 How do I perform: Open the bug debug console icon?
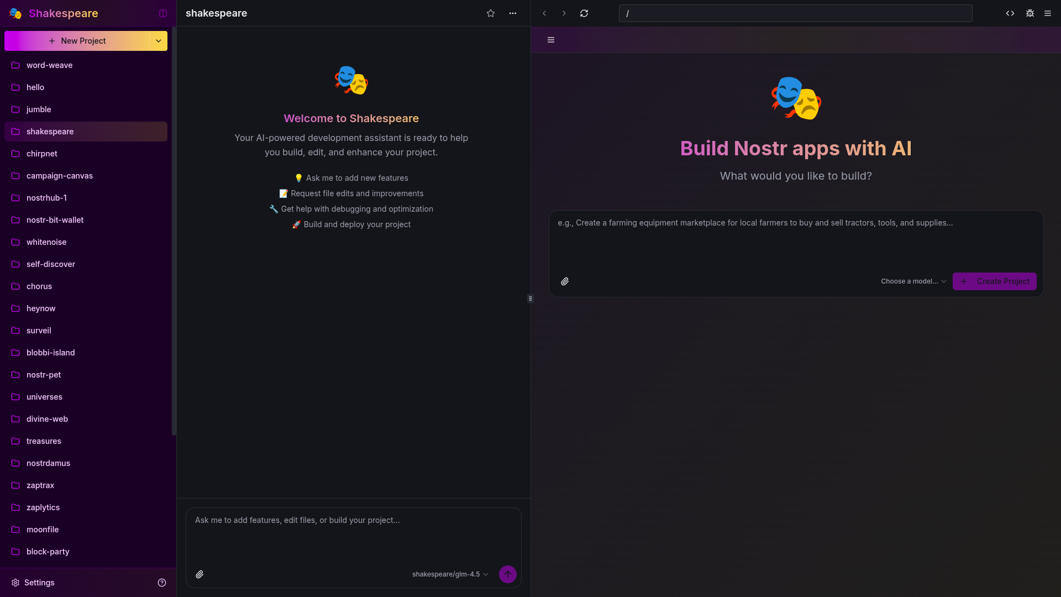coord(1030,13)
